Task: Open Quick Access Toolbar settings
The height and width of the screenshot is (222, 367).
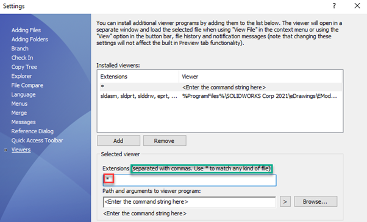Action: coord(37,140)
